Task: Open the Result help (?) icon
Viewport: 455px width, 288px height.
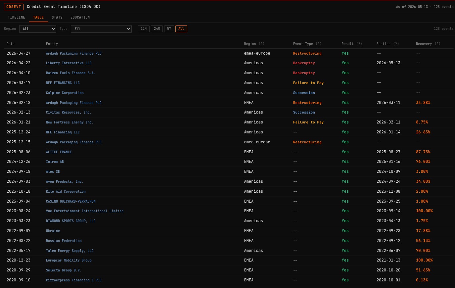Action: click(359, 44)
